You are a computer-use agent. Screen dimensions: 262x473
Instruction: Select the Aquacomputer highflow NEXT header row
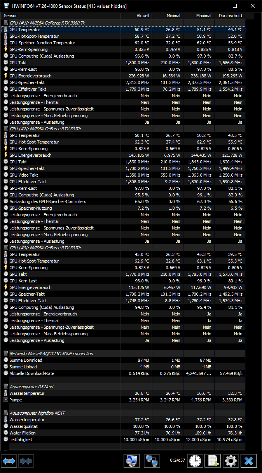(x=37, y=413)
